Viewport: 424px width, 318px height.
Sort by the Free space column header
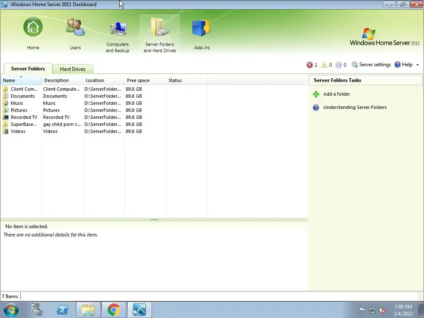(145, 80)
